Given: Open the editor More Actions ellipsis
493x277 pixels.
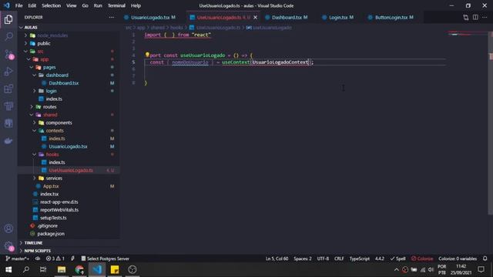Looking at the screenshot, I should 485,17.
